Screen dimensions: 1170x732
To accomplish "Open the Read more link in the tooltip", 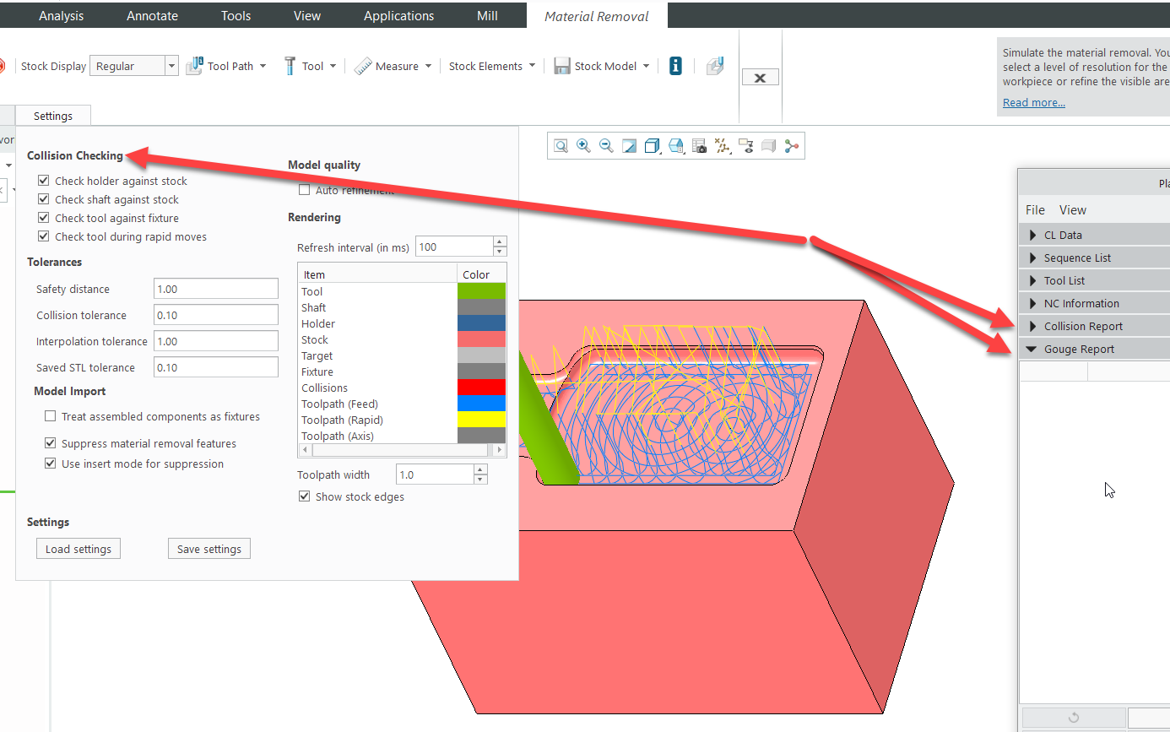I will (1033, 102).
